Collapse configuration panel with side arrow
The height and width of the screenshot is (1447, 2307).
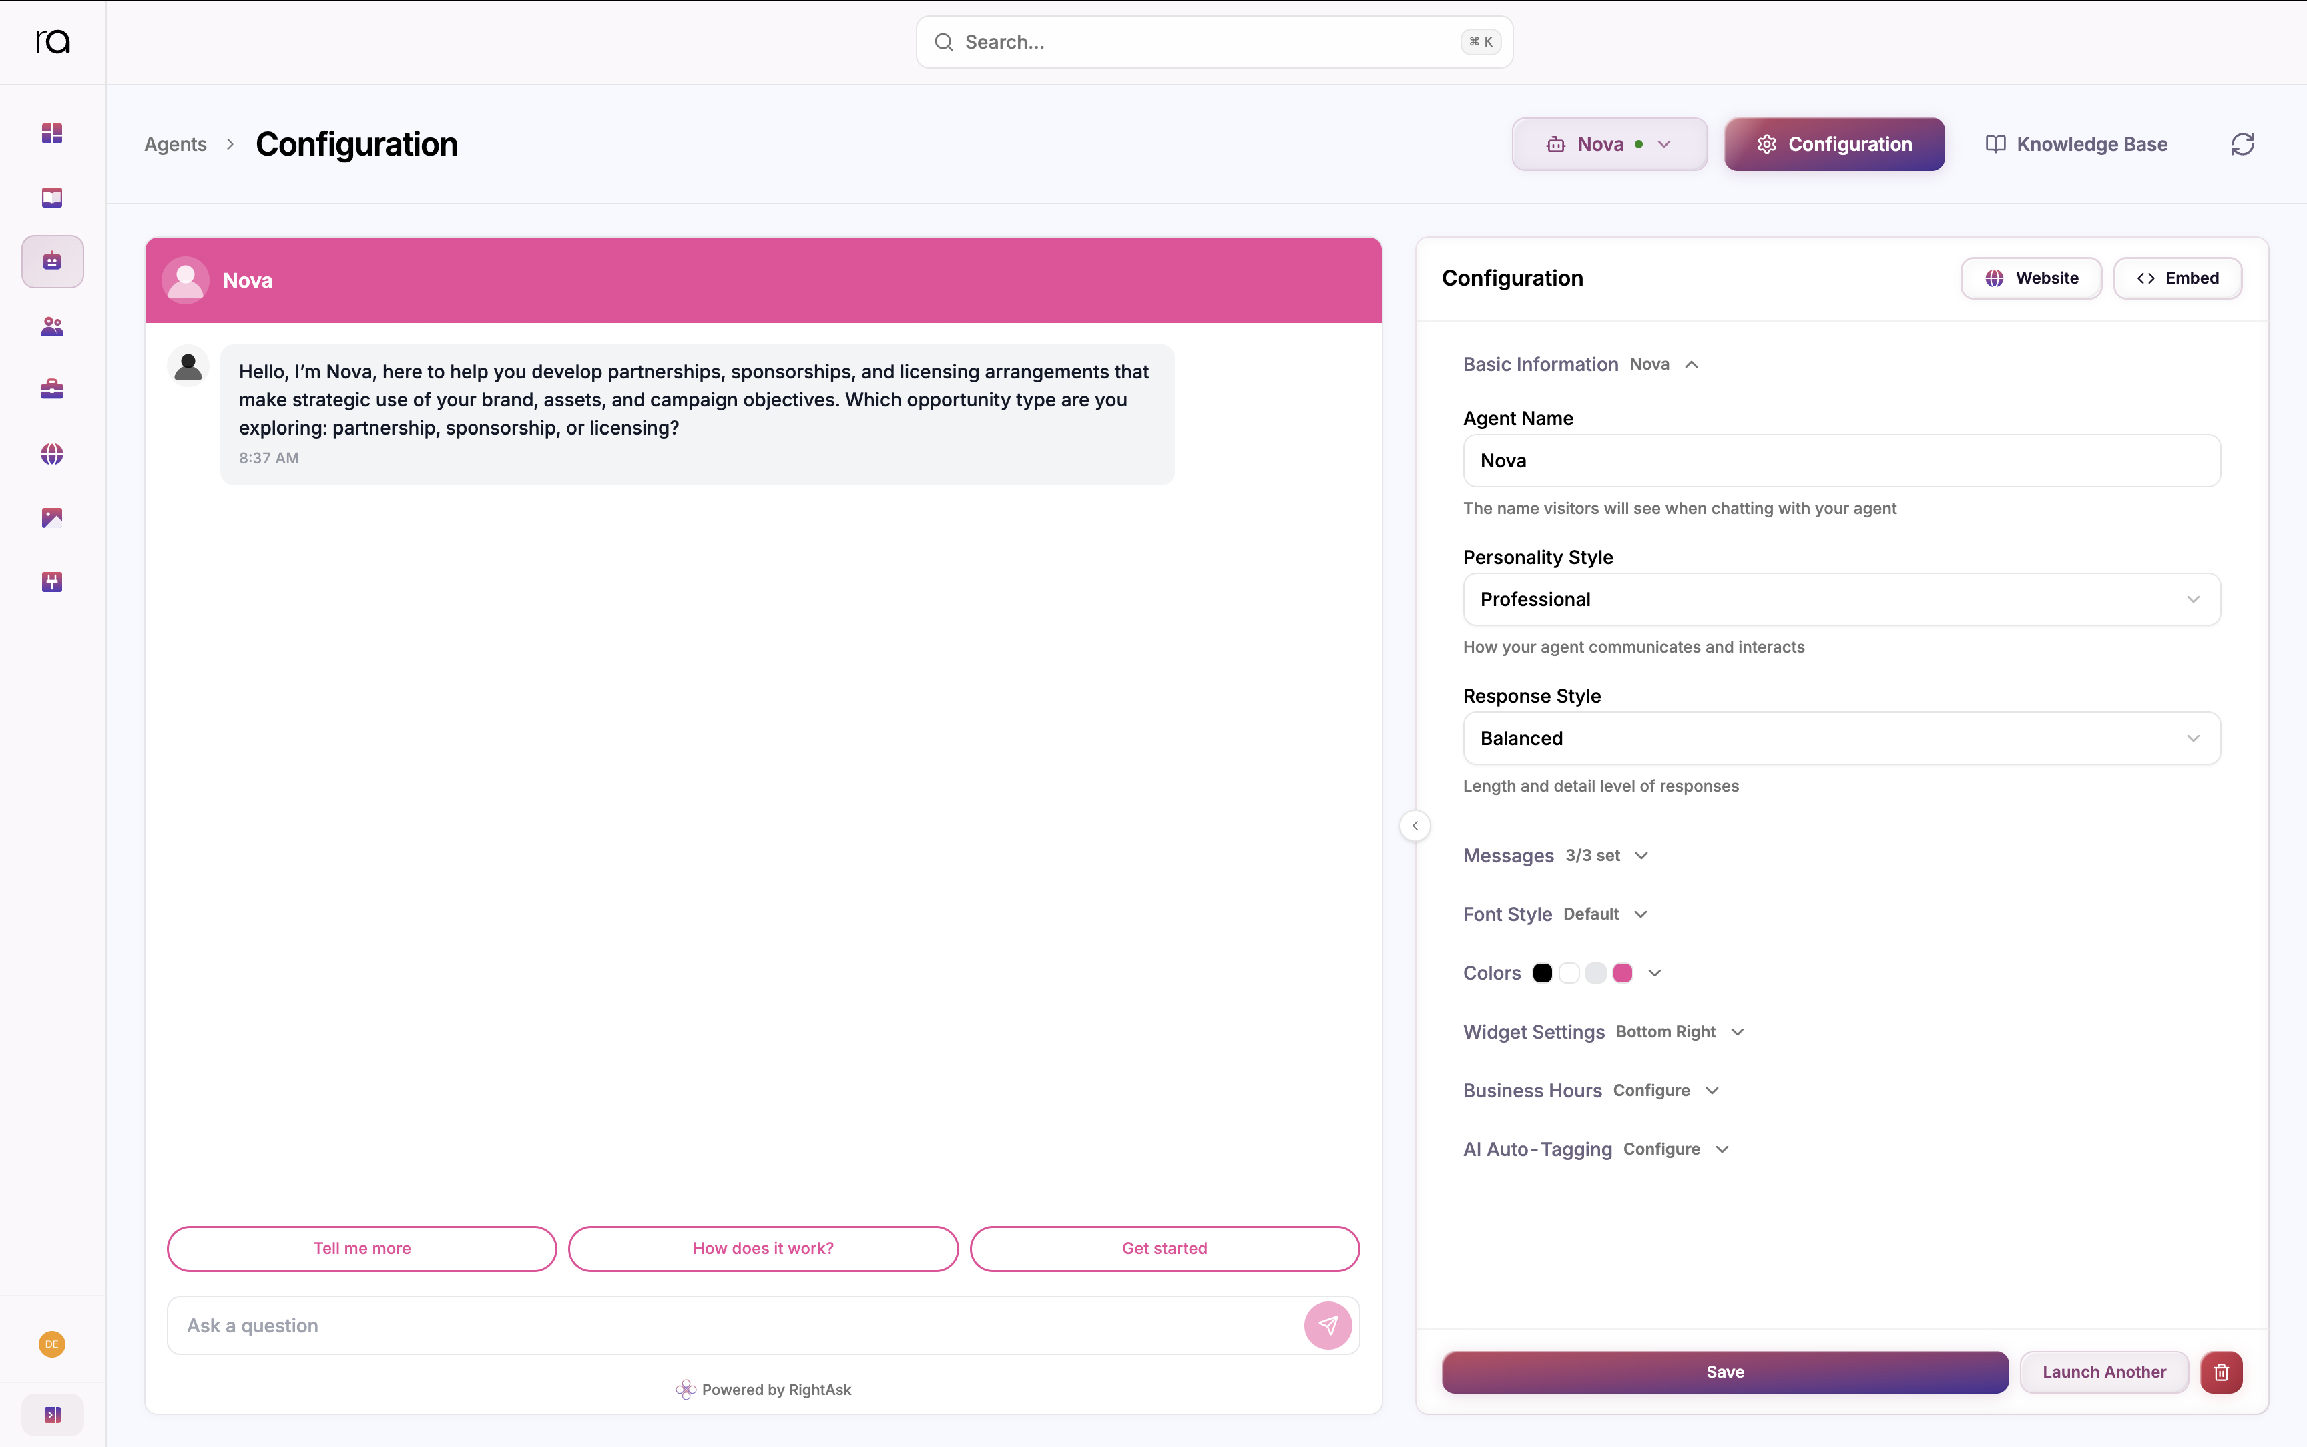1415,825
